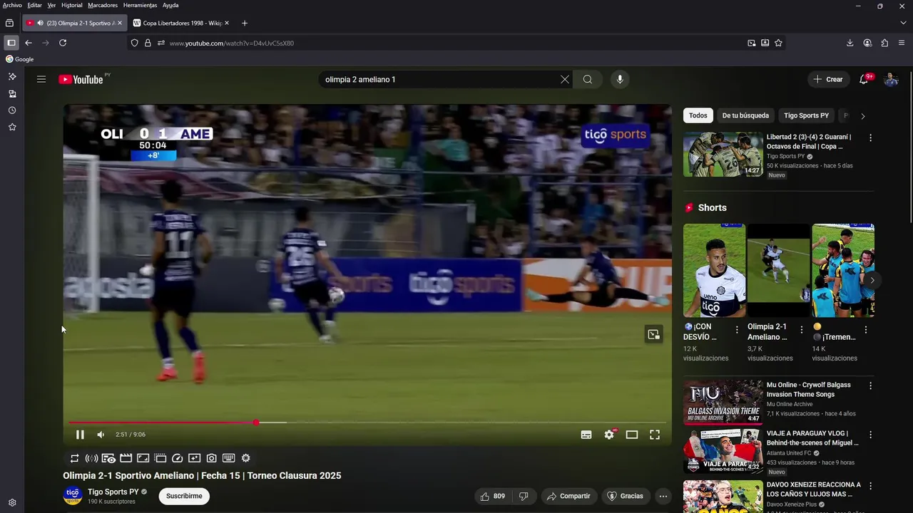
Task: Open the player settings gear
Action: pyautogui.click(x=609, y=435)
